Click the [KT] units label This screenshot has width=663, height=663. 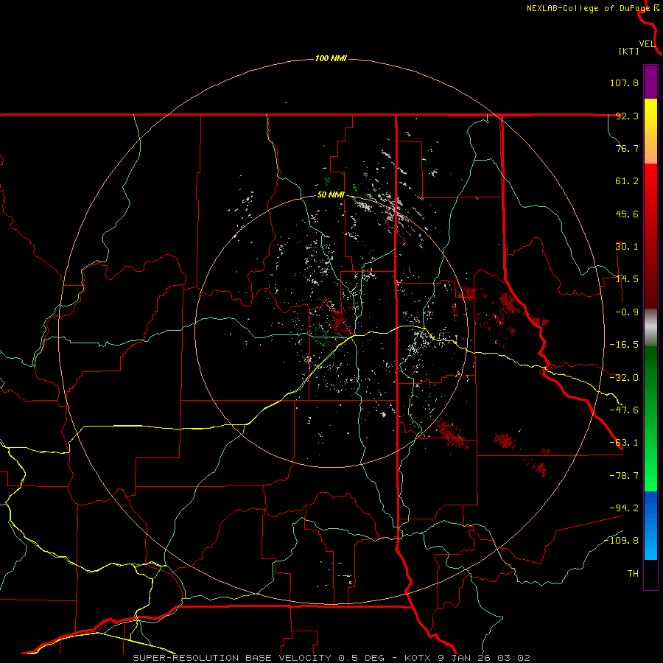pos(629,51)
